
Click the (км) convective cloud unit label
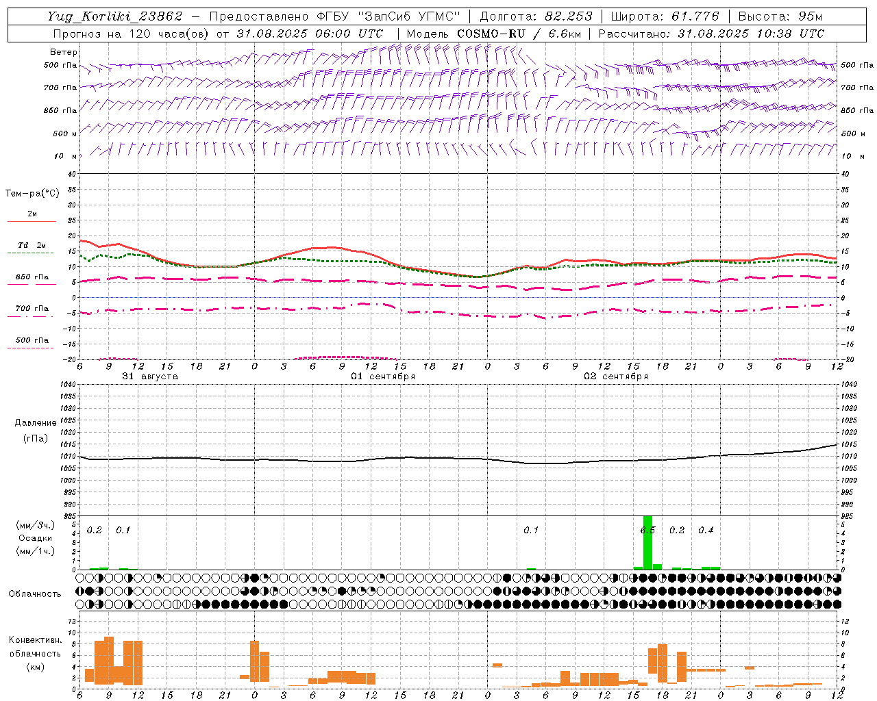pos(35,667)
